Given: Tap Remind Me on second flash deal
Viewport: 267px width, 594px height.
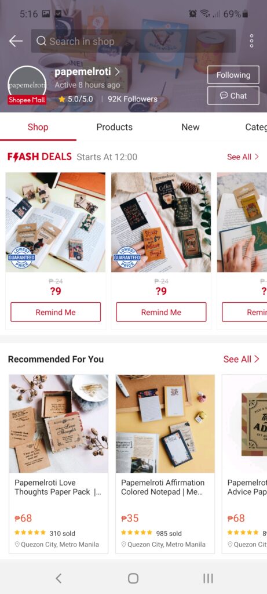Looking at the screenshot, I should (x=161, y=312).
